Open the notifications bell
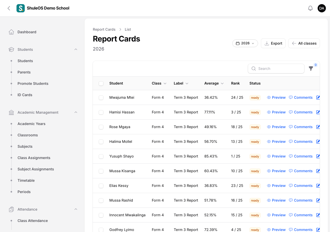 point(310,8)
